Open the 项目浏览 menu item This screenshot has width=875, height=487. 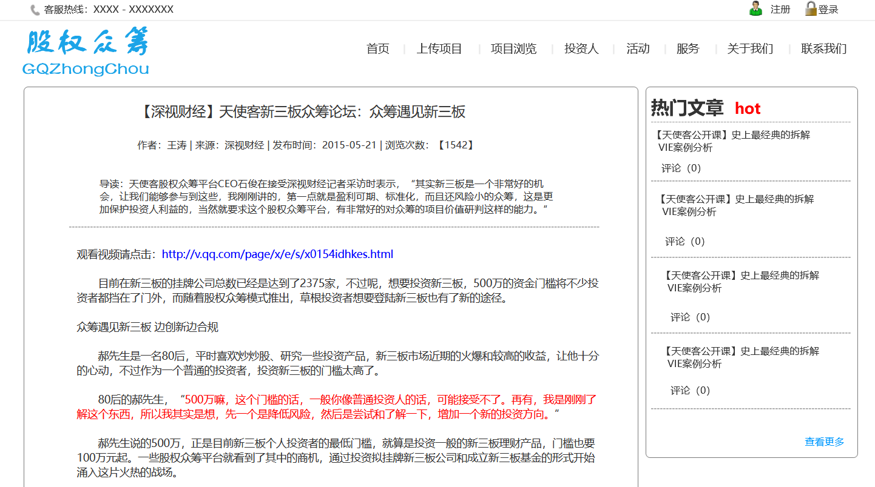tap(513, 49)
